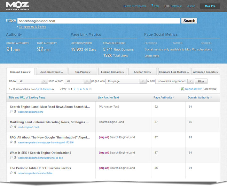
Task: Click page icon beside searchengineland.com/ URL
Action: coord(15,111)
